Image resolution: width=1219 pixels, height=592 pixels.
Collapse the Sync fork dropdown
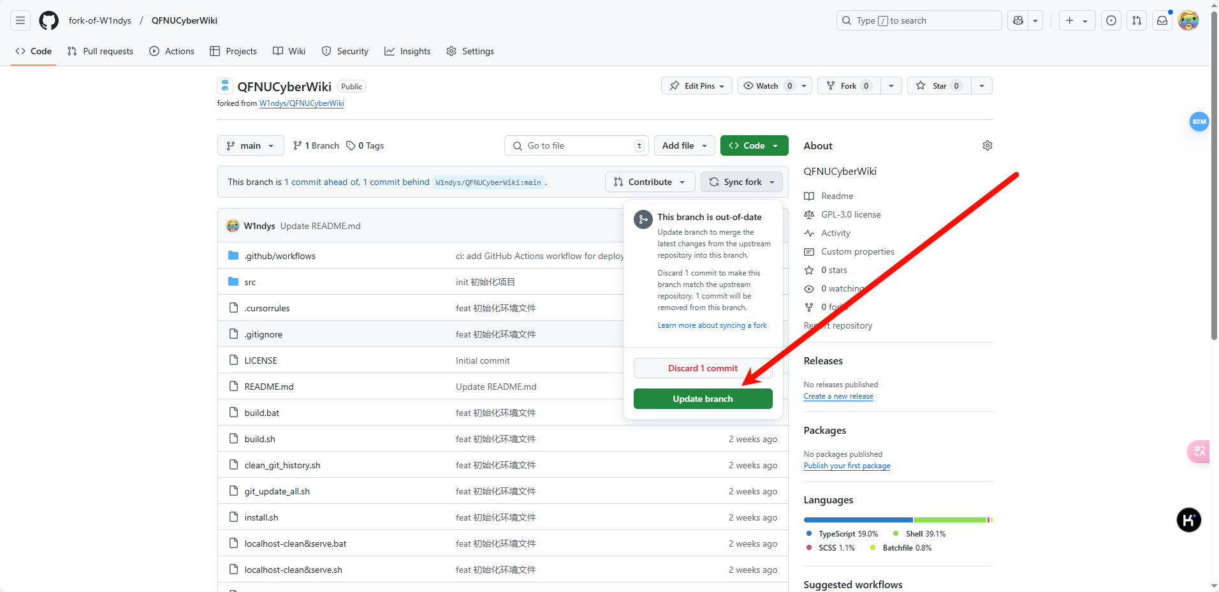pos(741,182)
